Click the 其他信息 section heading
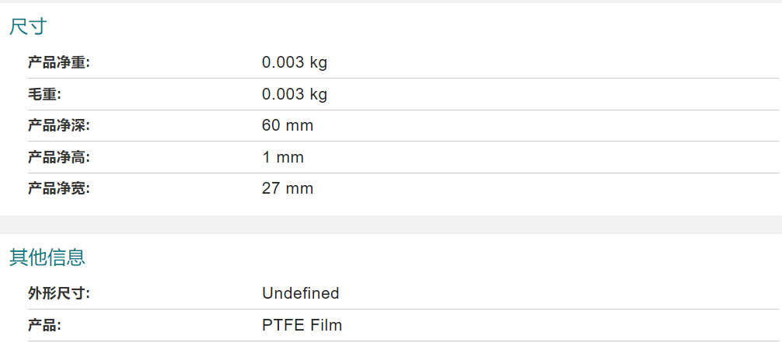Screen dimensions: 782x343 coord(47,257)
